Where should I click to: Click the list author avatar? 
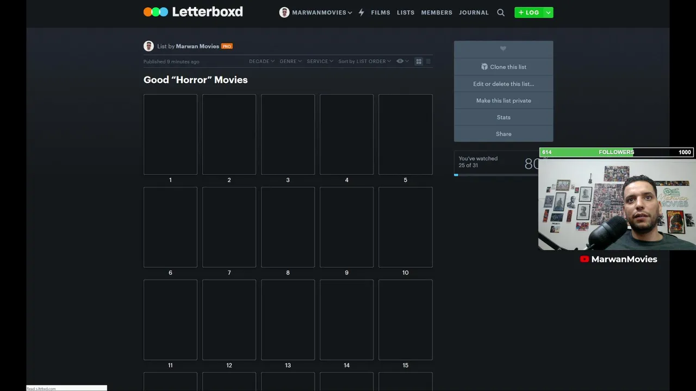pos(148,46)
